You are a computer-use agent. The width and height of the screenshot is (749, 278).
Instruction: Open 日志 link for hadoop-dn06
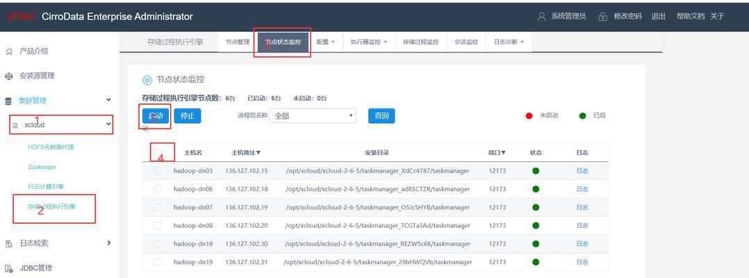click(582, 189)
